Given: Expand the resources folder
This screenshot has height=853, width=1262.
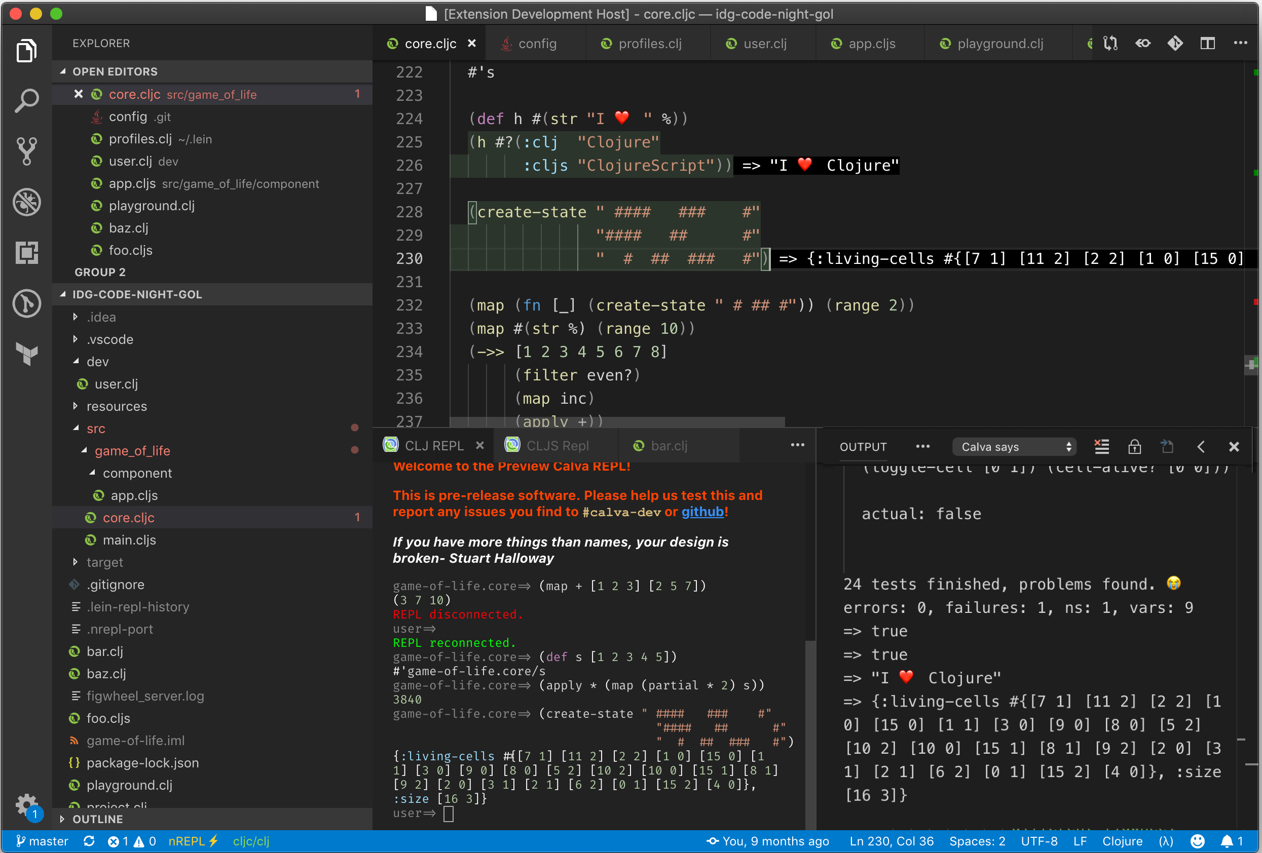Looking at the screenshot, I should click(116, 406).
